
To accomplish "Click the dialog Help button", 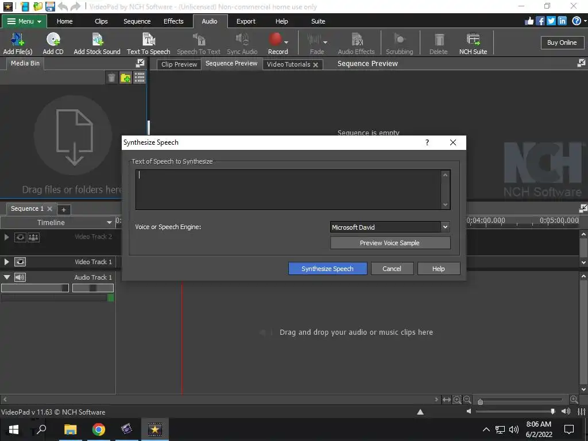I will pyautogui.click(x=438, y=269).
